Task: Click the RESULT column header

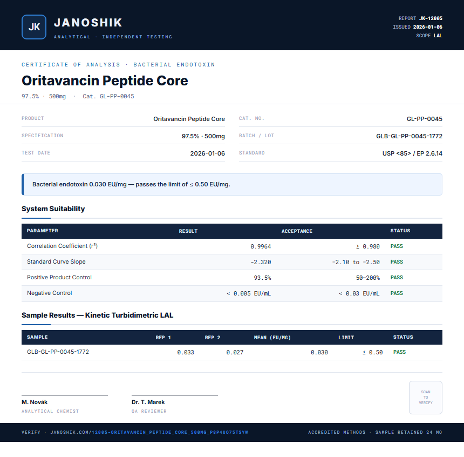Action: coord(188,231)
